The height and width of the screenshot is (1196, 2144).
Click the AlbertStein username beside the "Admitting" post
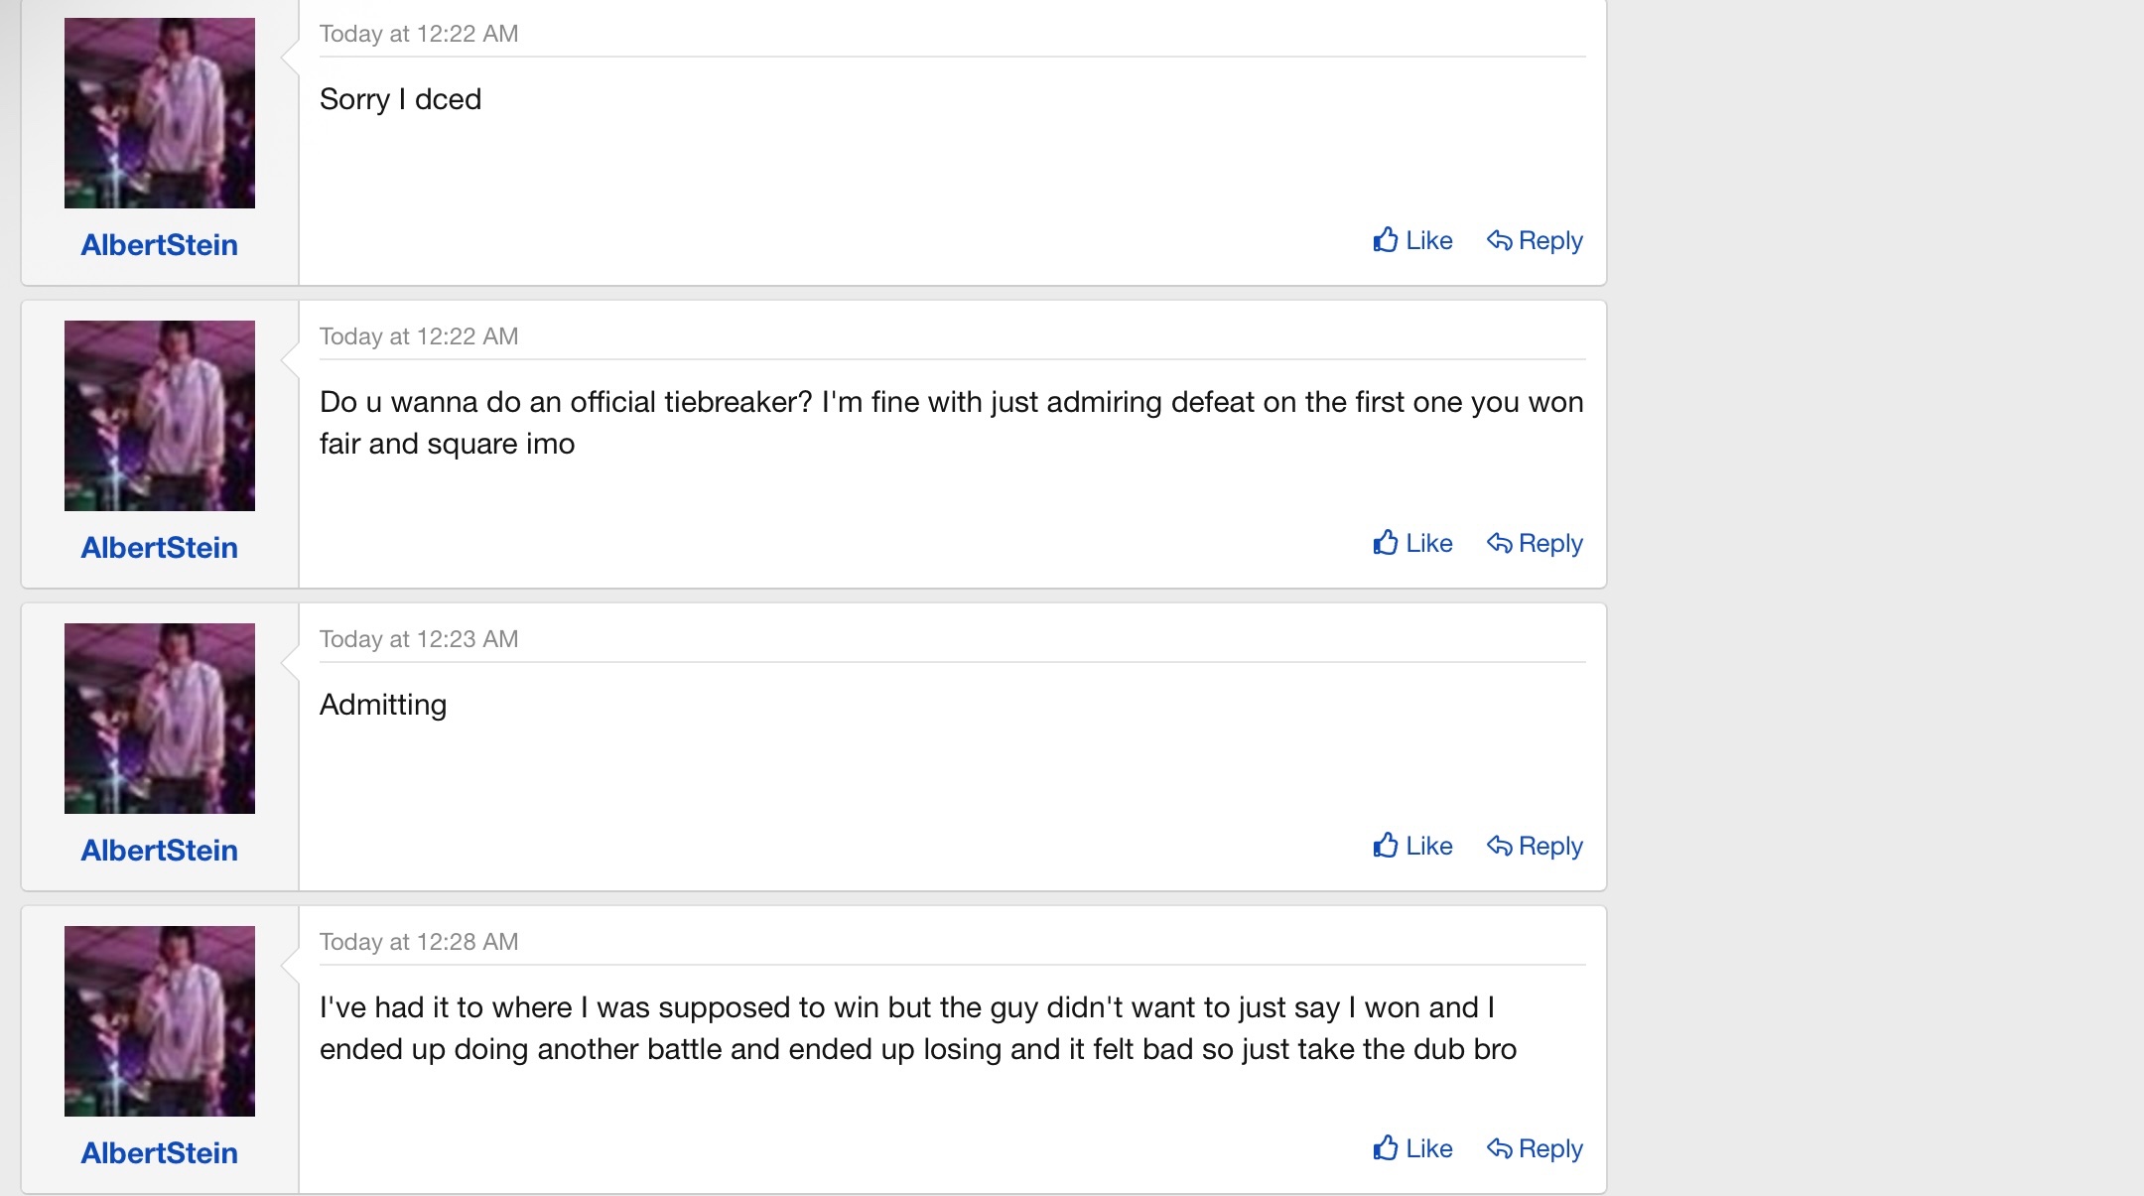[160, 851]
